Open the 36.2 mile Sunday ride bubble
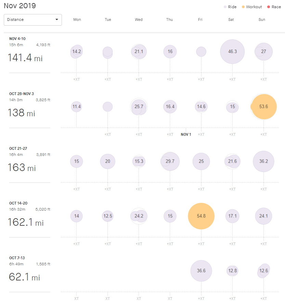The width and height of the screenshot is (285, 303). [263, 161]
